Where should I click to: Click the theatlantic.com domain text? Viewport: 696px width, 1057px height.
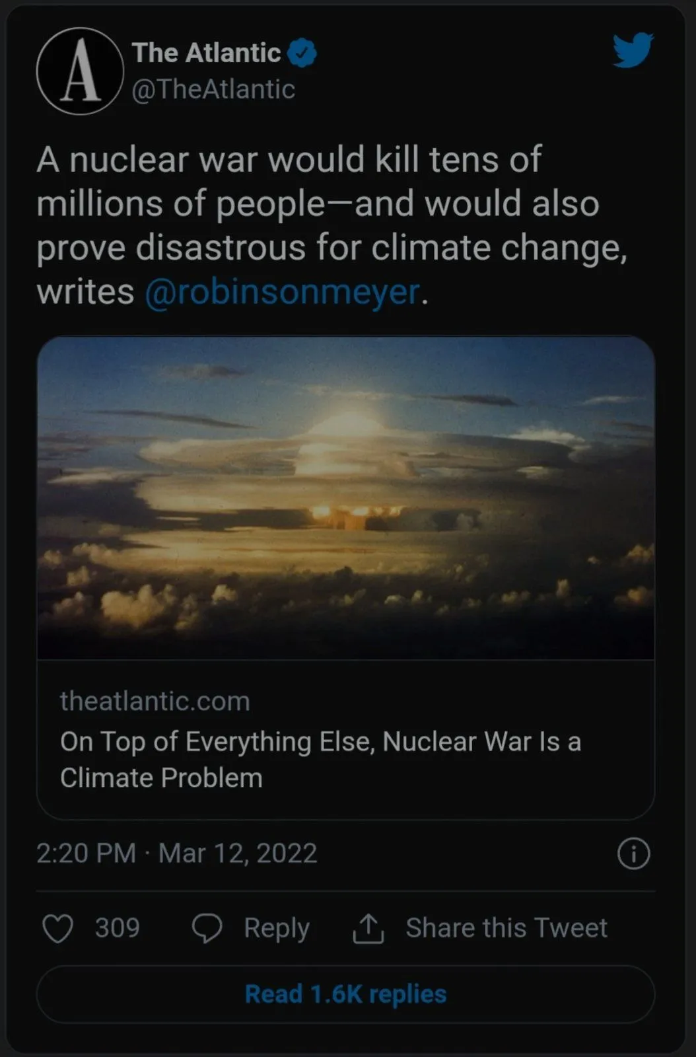tap(155, 701)
